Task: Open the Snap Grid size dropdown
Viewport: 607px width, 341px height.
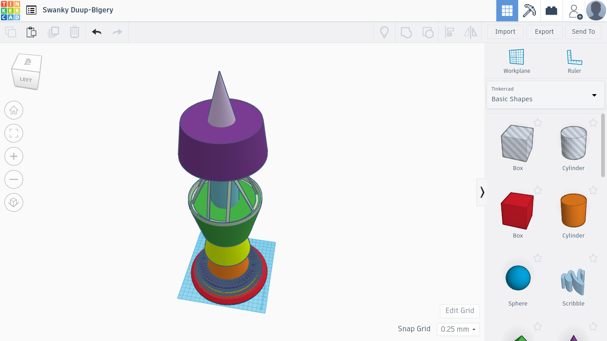Action: [458, 329]
